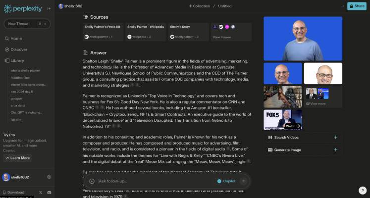
Task: Open the three-dot more options menu
Action: (342, 6)
